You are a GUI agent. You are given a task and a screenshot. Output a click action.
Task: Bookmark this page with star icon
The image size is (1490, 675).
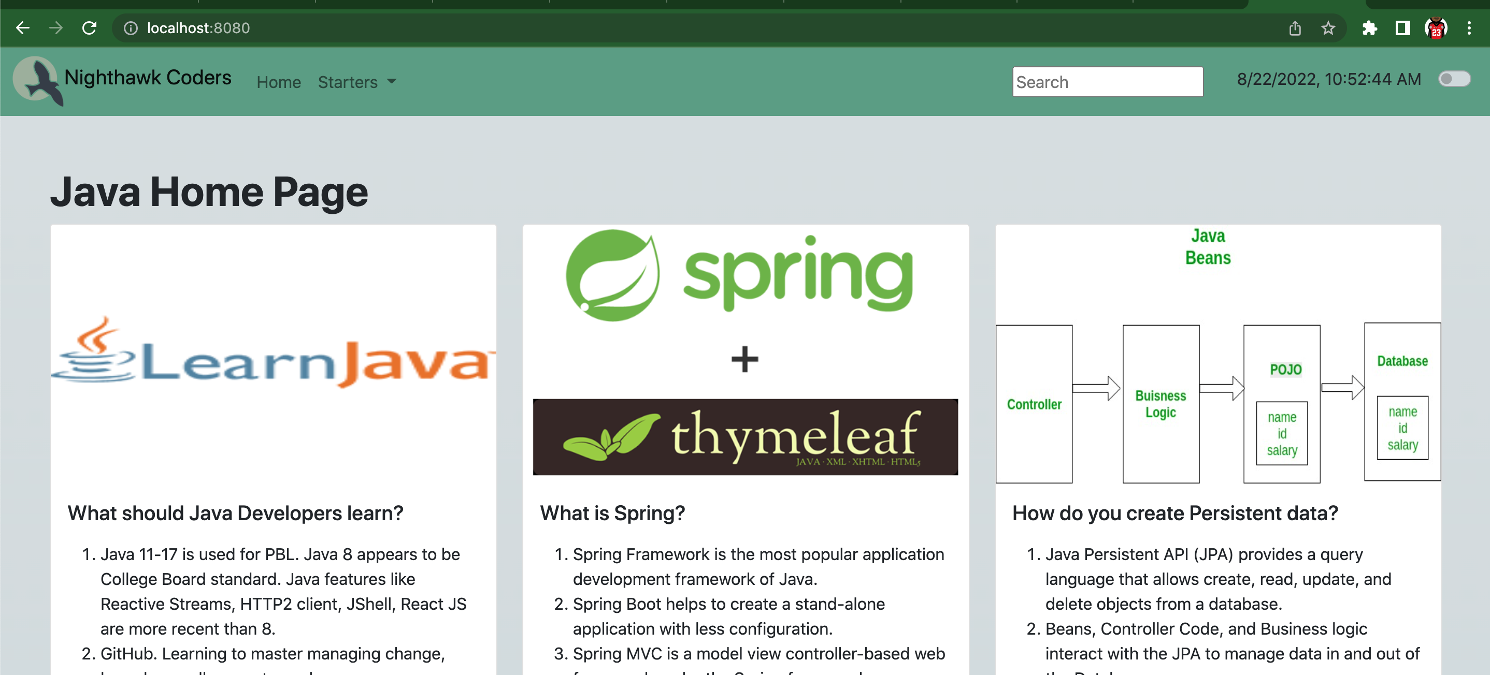[x=1328, y=28]
